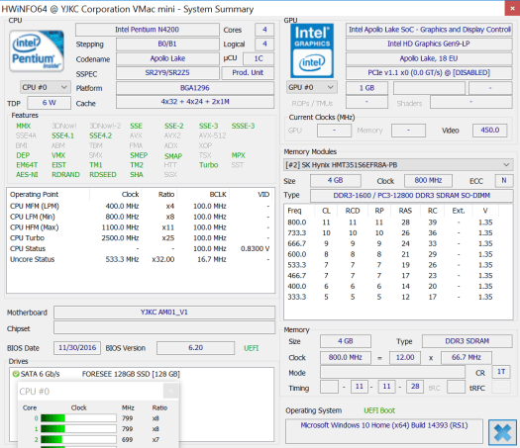Select the BIOS Version 6.20 field
The height and width of the screenshot is (448, 520).
click(x=196, y=348)
